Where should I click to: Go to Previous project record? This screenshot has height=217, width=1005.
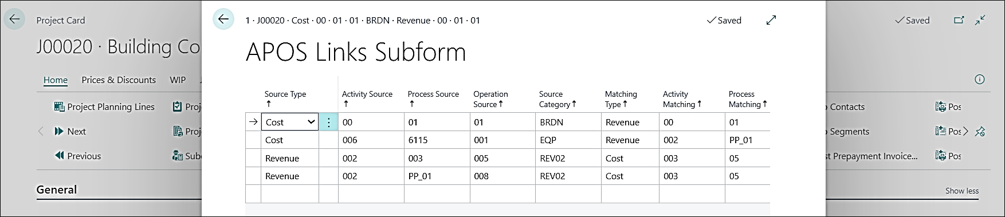click(77, 156)
